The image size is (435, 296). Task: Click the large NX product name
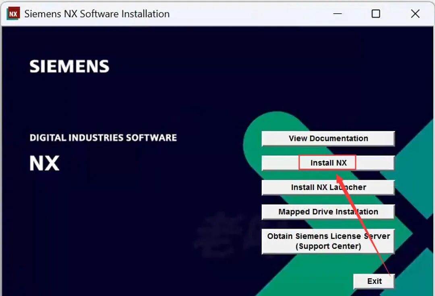pos(44,163)
